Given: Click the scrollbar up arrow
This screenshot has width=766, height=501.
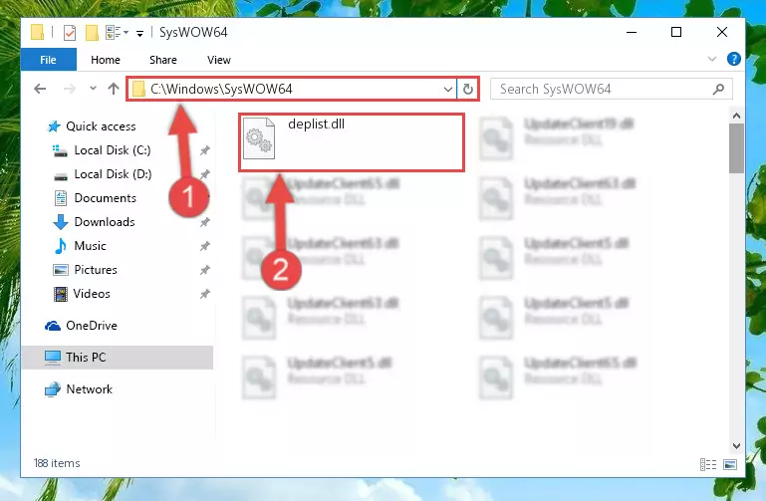Looking at the screenshot, I should (737, 116).
